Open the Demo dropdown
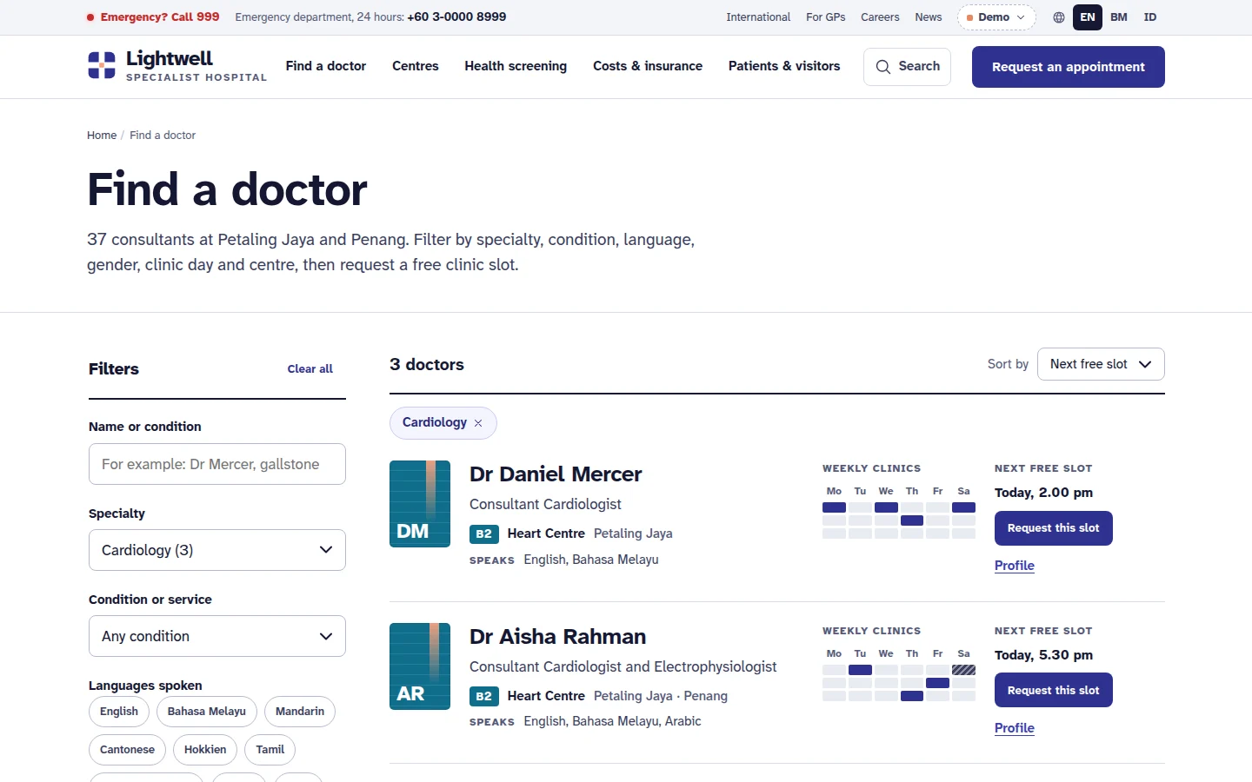This screenshot has width=1252, height=782. 996,17
